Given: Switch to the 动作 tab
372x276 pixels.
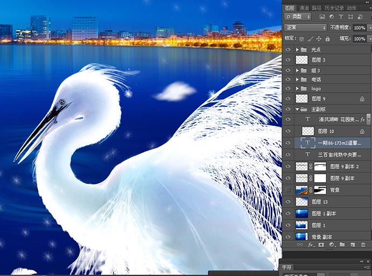Looking at the screenshot, I should (x=352, y=8).
